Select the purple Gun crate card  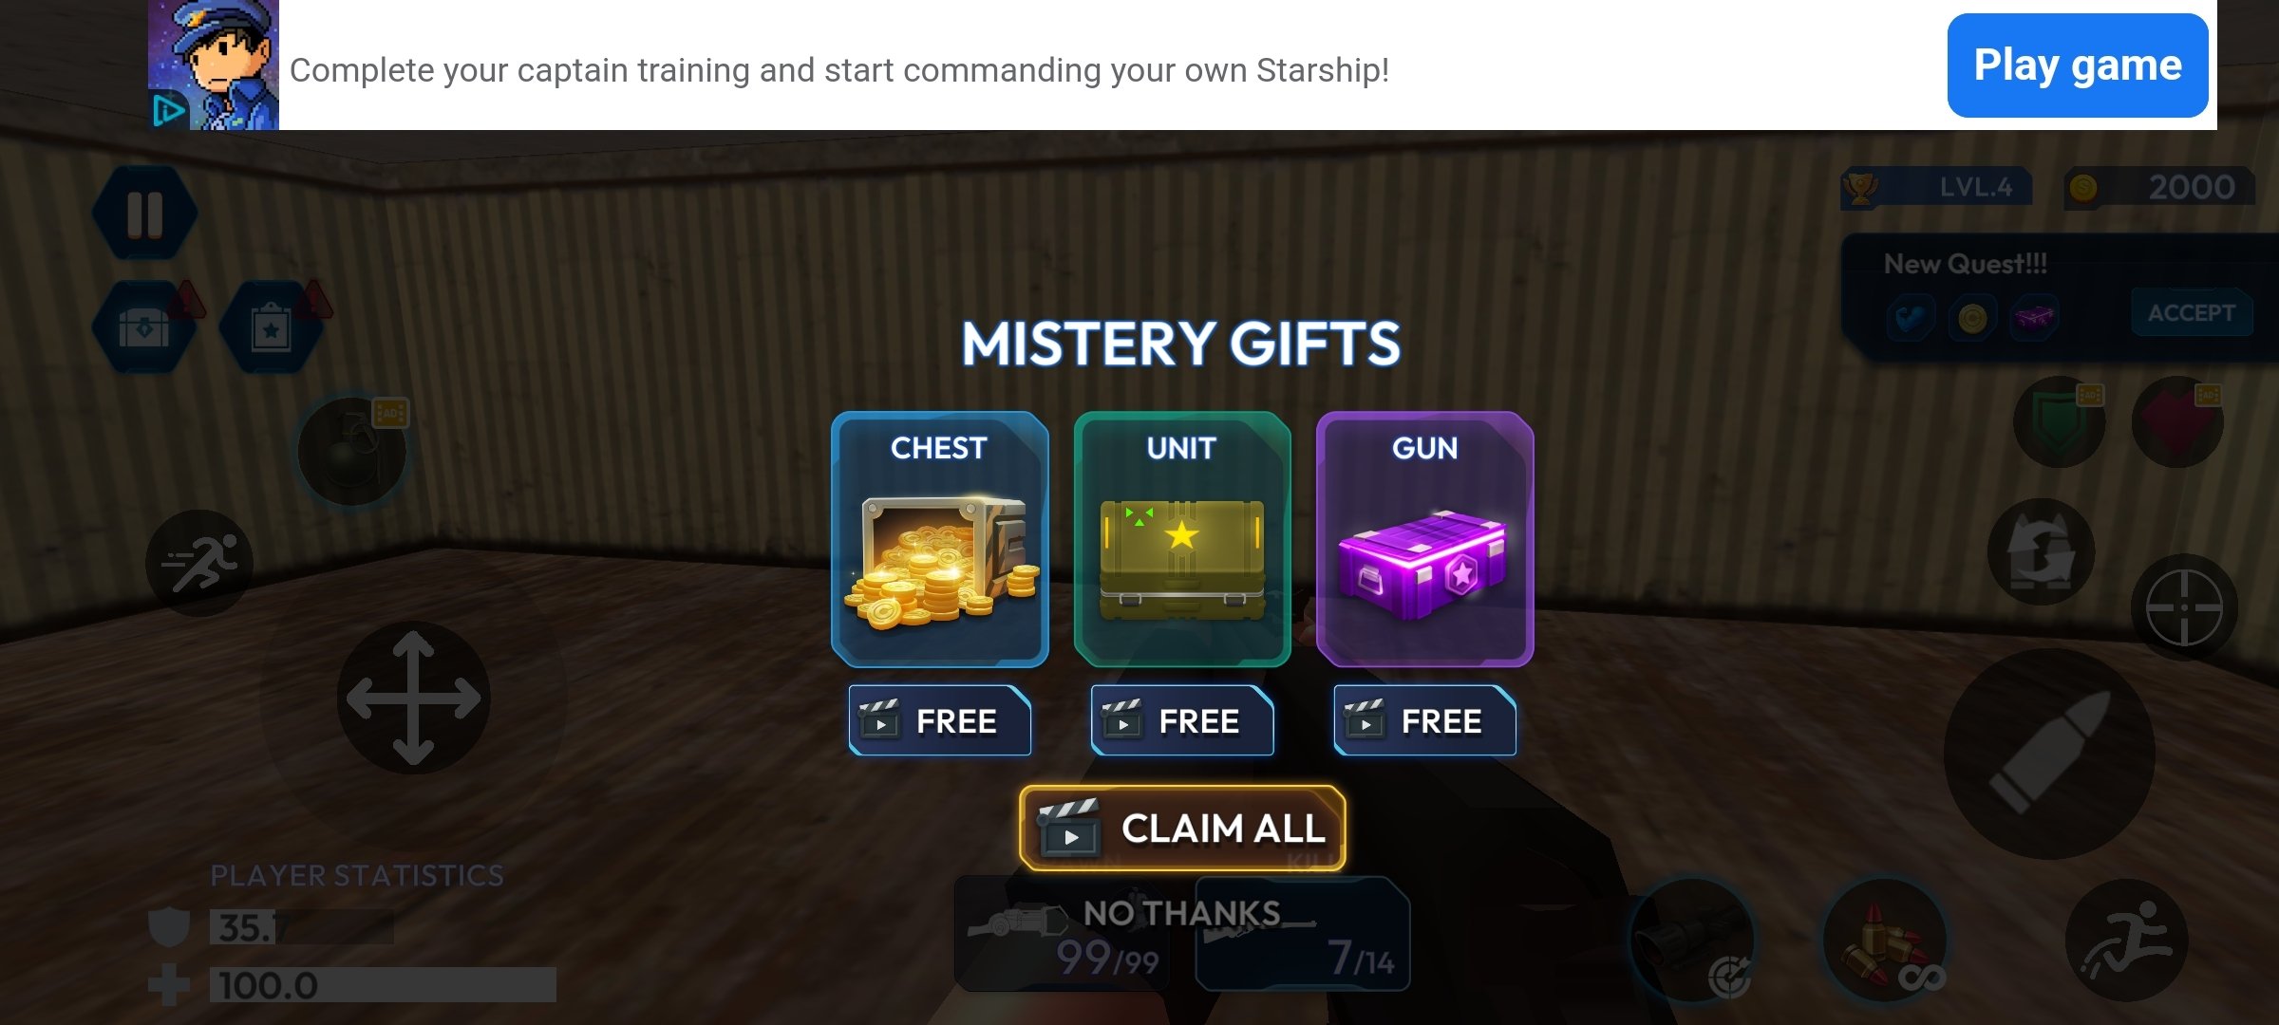[1424, 539]
